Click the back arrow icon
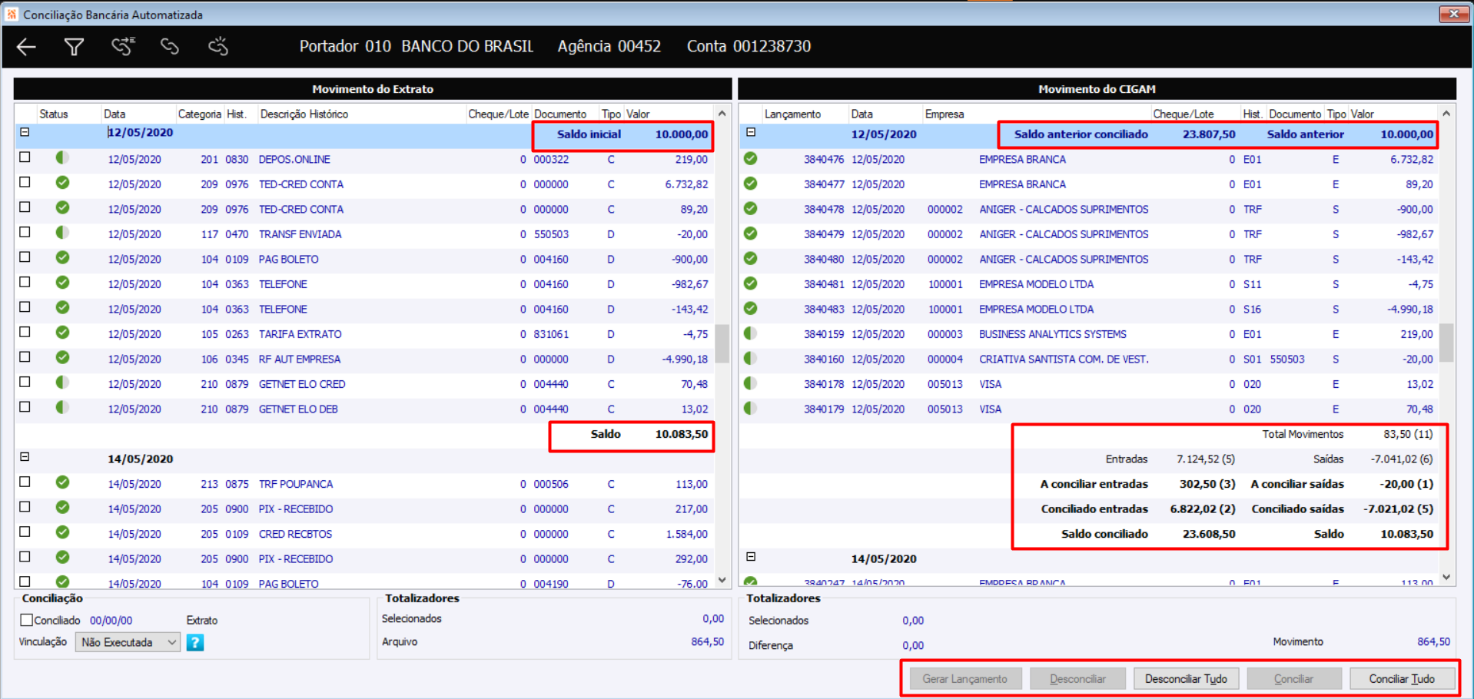 (26, 47)
